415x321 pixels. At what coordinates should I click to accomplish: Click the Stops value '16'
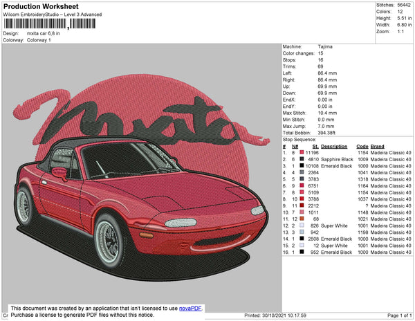click(320, 60)
